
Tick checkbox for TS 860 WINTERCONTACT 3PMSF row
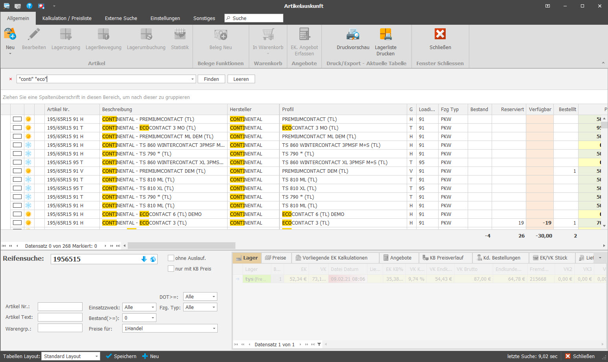point(17,145)
